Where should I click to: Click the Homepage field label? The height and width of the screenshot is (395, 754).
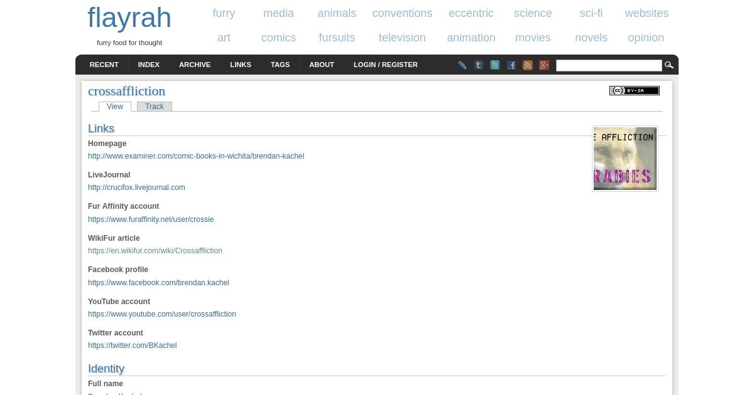coord(107,144)
